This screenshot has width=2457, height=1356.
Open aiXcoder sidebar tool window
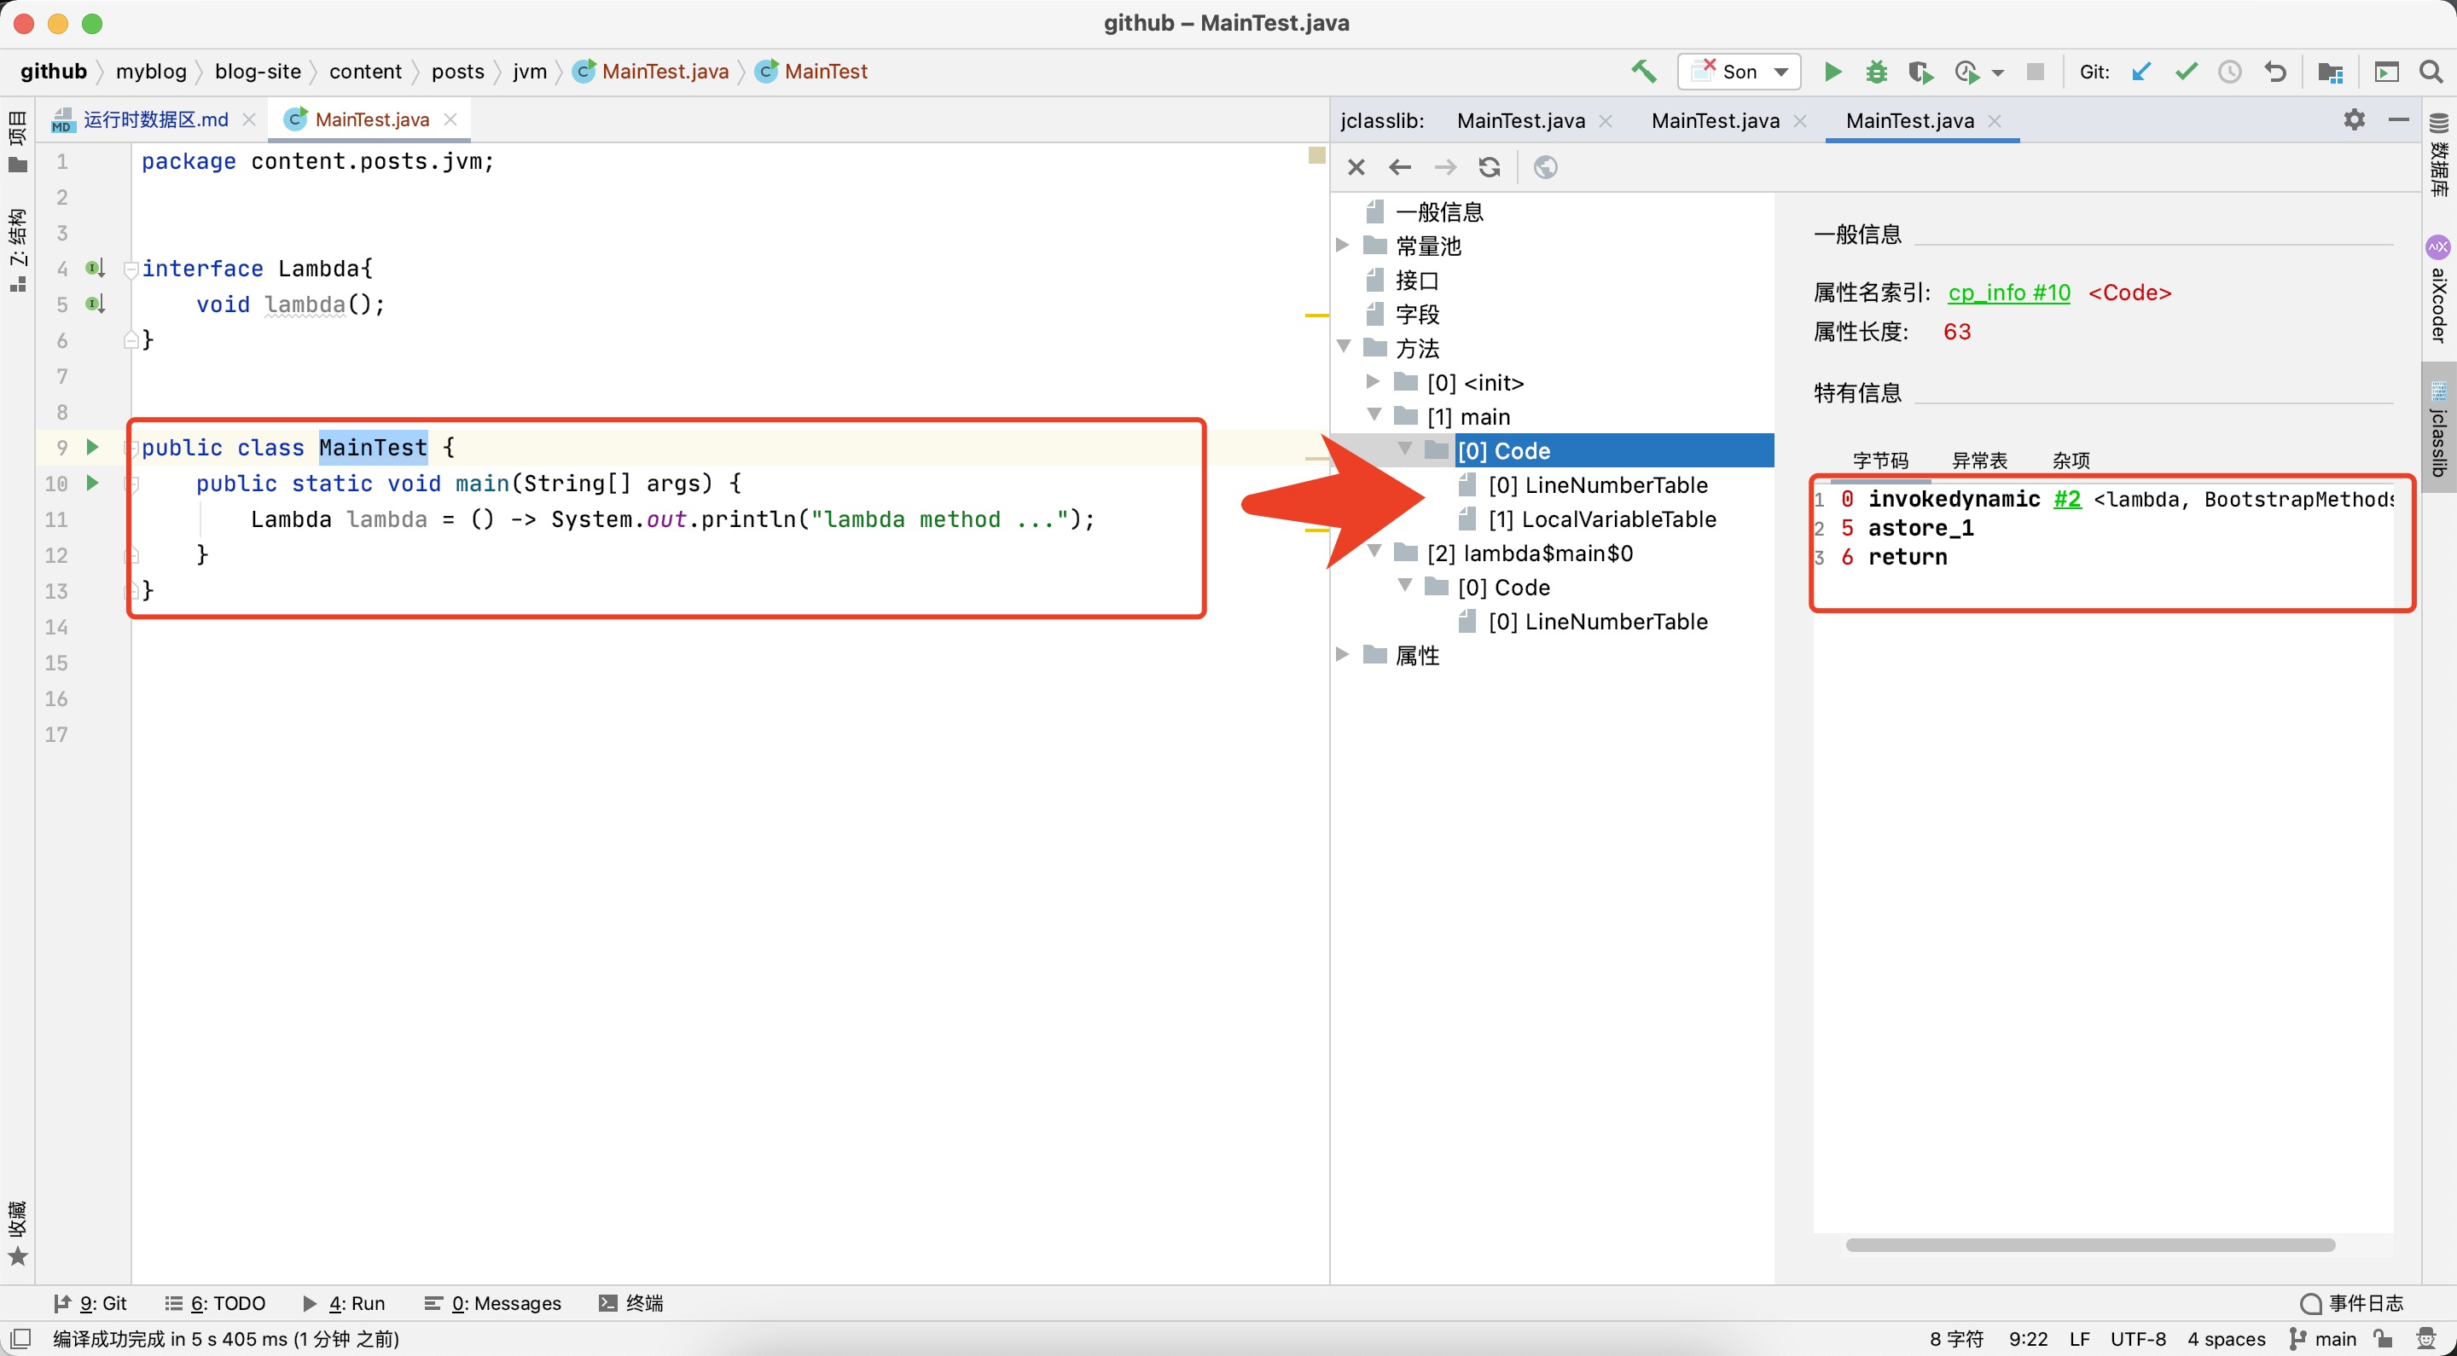pyautogui.click(x=2439, y=290)
